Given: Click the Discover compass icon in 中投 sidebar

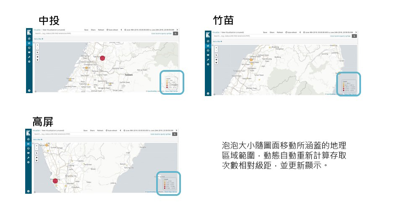Looking at the screenshot, I should [29, 38].
